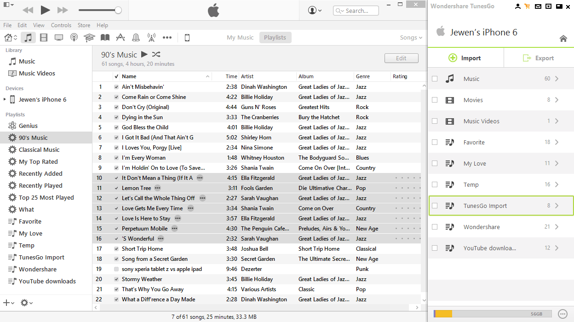Screen dimensions: 574x322
Task: Click the Import button in TunesGo
Action: tap(465, 58)
